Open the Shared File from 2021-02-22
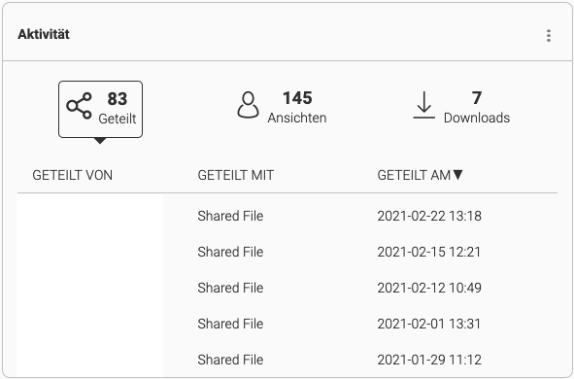This screenshot has height=379, width=574. pos(230,216)
